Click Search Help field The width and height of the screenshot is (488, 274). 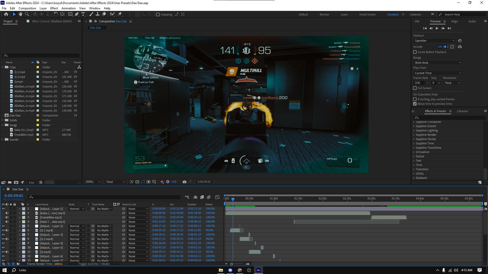[463, 14]
